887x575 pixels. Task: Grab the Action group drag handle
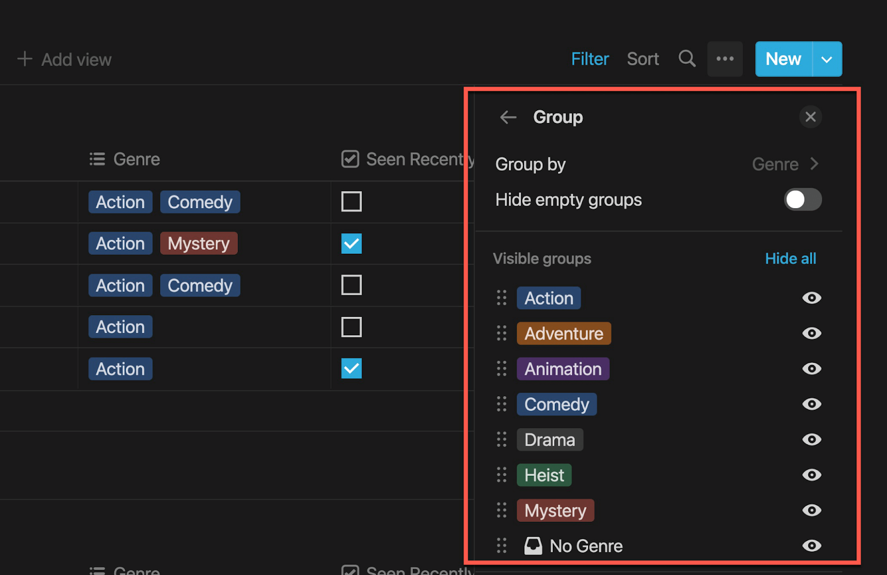click(x=502, y=298)
